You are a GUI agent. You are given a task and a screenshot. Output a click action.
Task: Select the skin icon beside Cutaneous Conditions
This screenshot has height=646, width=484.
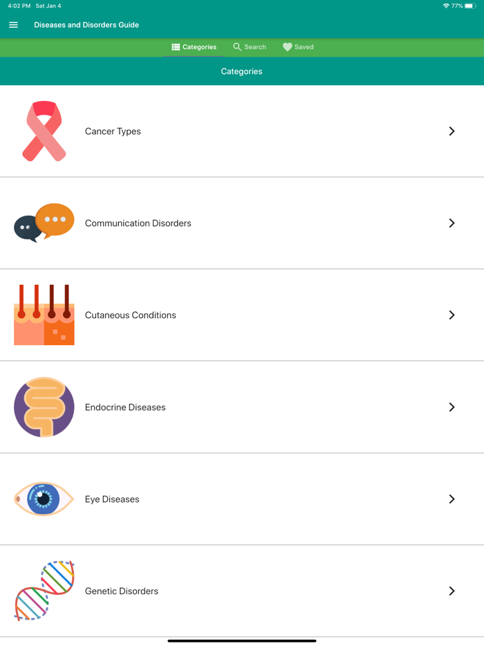coord(44,315)
